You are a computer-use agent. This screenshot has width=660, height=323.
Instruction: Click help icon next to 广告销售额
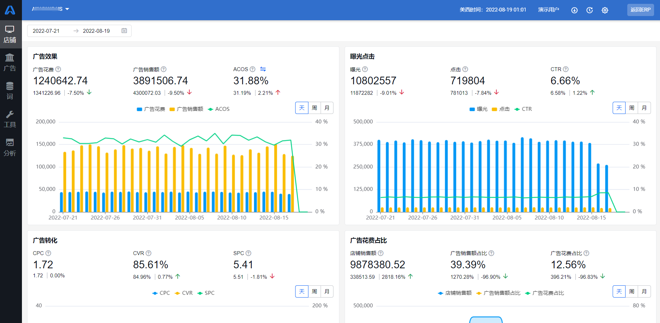[164, 69]
